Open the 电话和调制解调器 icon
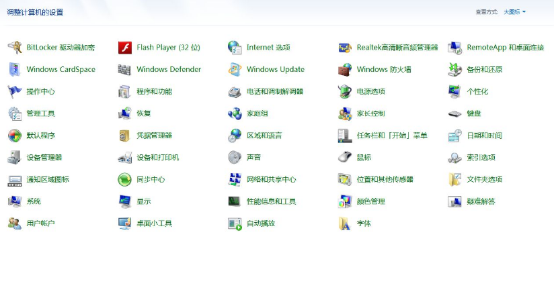554x302 pixels. click(235, 91)
